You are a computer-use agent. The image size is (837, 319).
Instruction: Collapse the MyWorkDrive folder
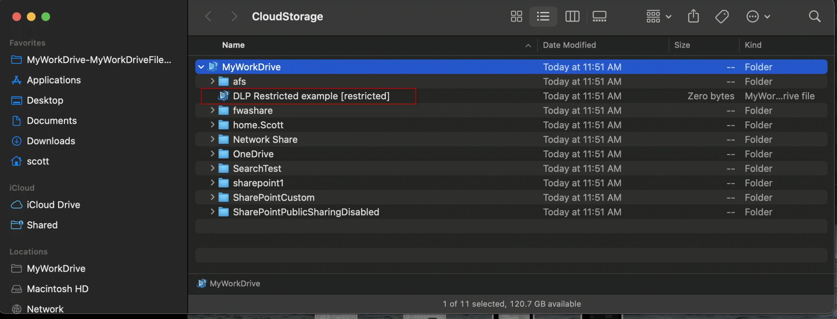tap(201, 67)
